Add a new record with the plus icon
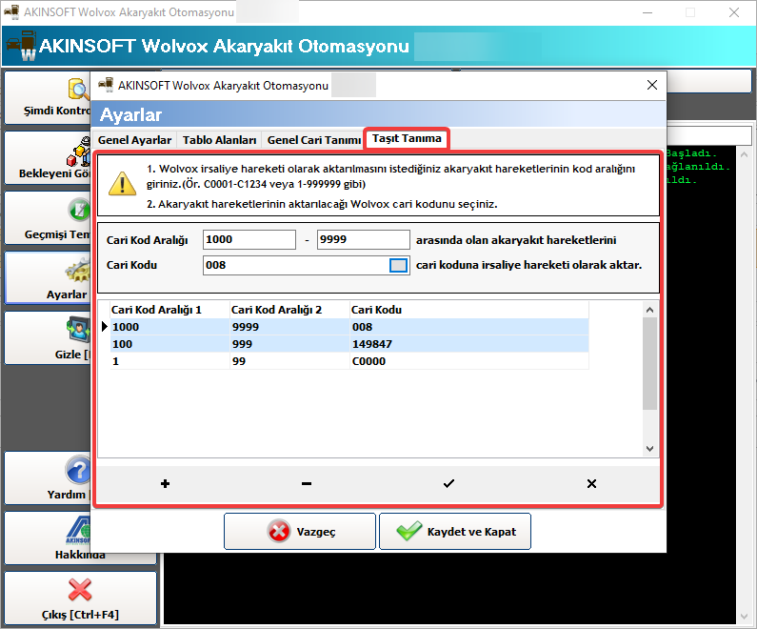The image size is (757, 629). point(165,483)
